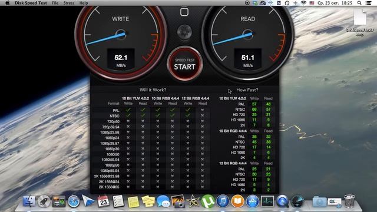Open Notification Center list icon
Screen dimensions: 377x212
(x=368, y=3)
